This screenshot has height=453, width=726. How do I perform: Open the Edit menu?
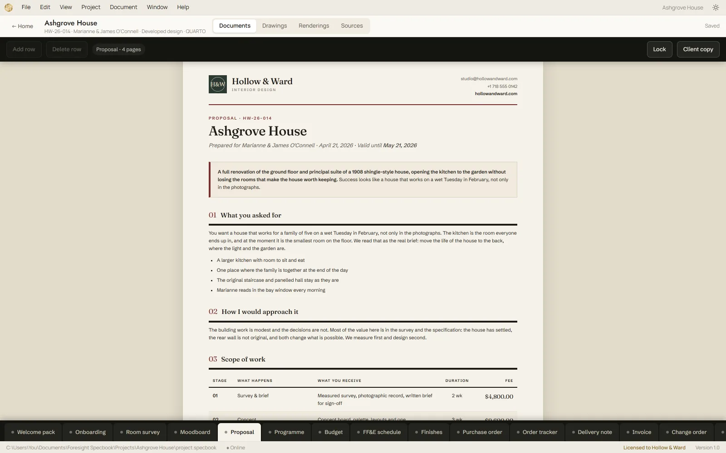point(45,7)
